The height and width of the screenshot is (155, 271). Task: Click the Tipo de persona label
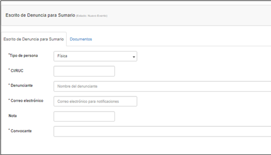point(24,56)
